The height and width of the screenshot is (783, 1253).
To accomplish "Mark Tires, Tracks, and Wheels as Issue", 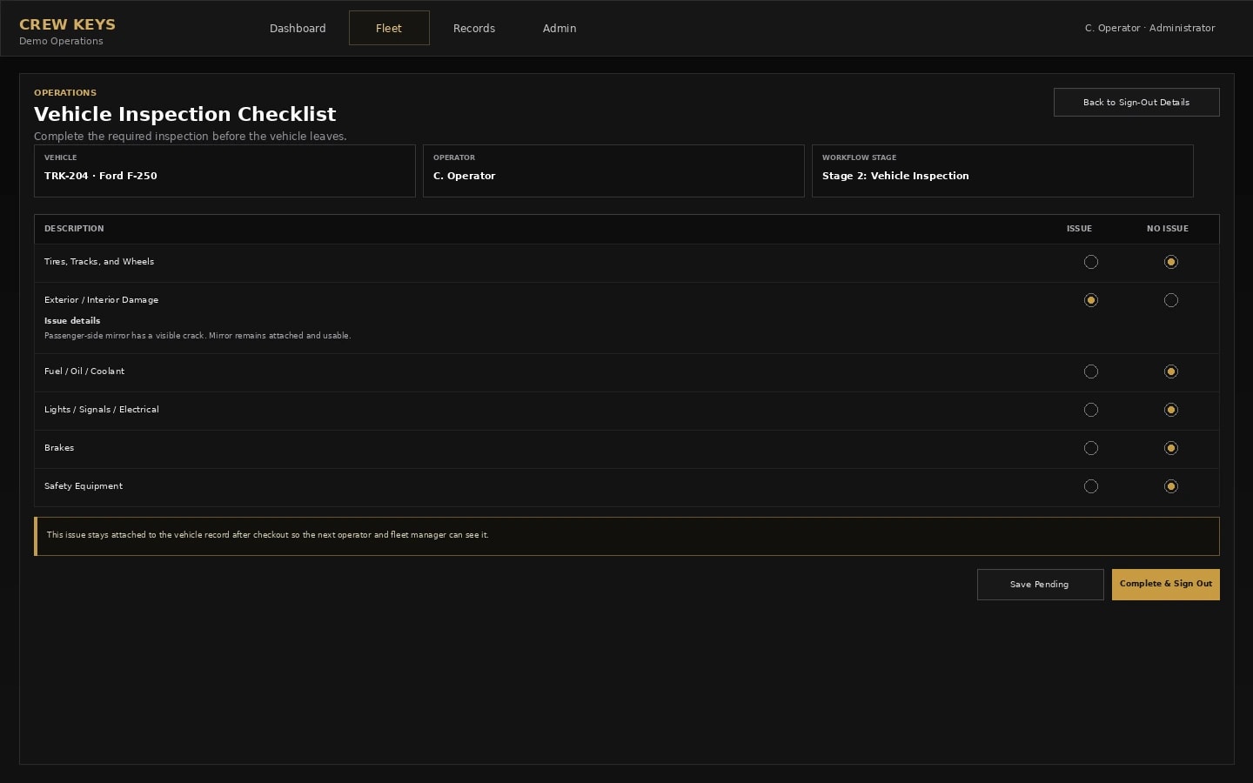I will (1091, 262).
